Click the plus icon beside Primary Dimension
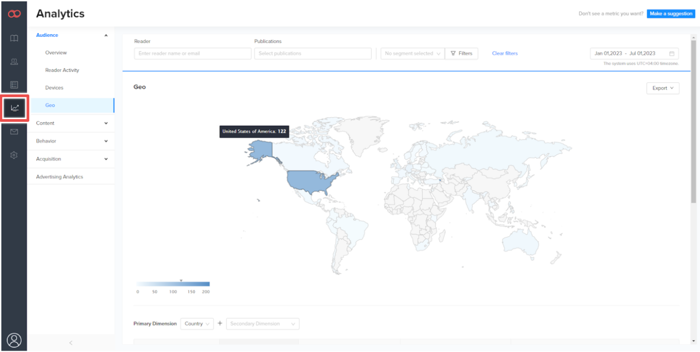Image resolution: width=700 pixels, height=352 pixels. coord(220,323)
